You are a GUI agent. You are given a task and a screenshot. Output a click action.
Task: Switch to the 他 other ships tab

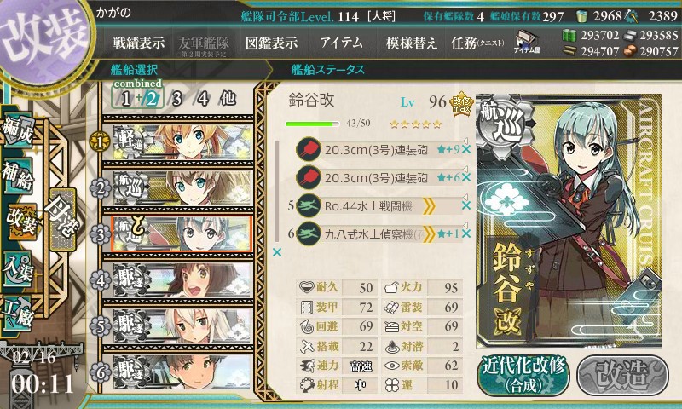tap(228, 98)
